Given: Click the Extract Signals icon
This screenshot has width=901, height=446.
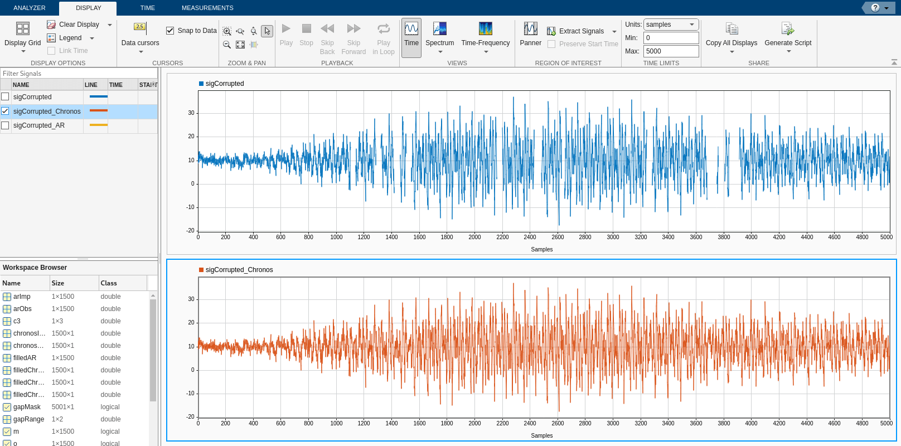Looking at the screenshot, I should 551,31.
